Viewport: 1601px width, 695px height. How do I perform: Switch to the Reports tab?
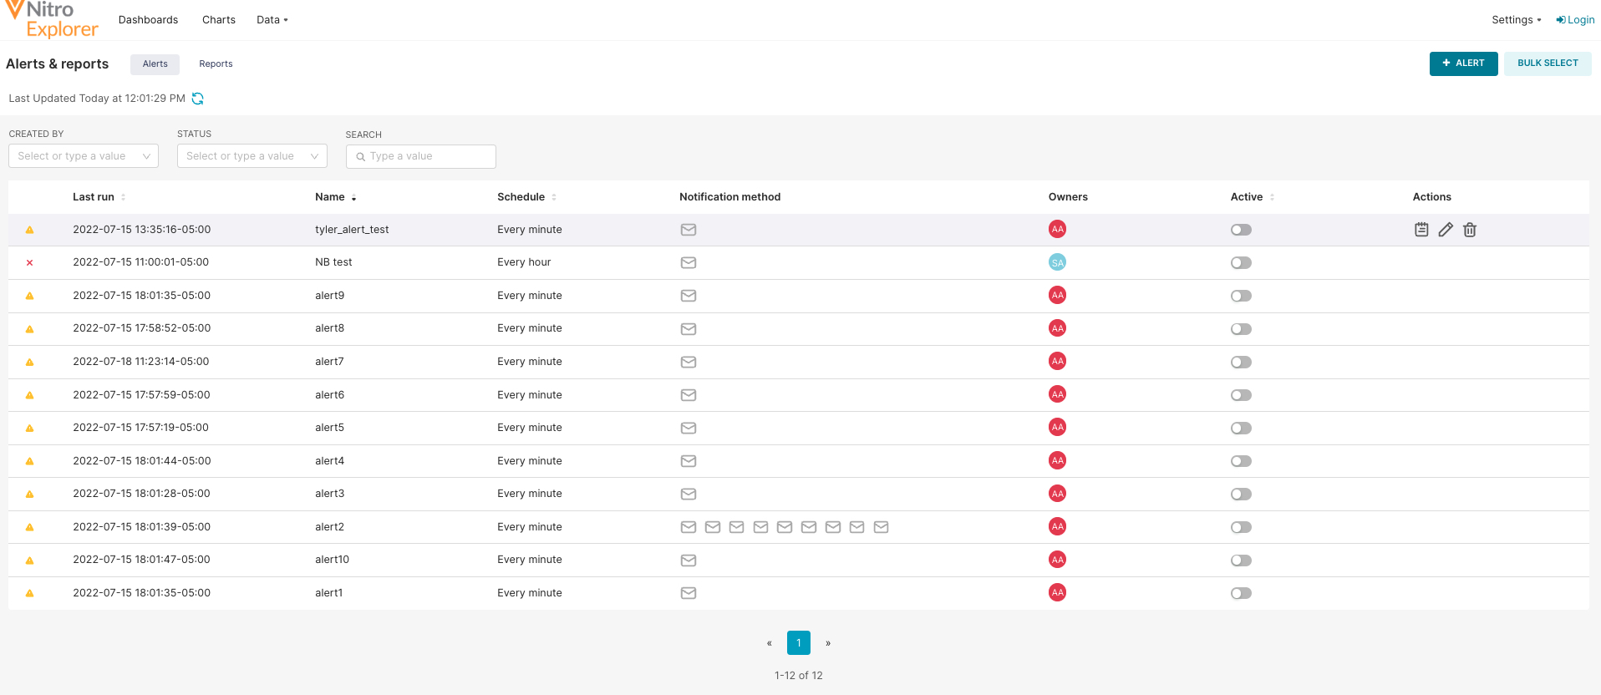click(x=216, y=64)
